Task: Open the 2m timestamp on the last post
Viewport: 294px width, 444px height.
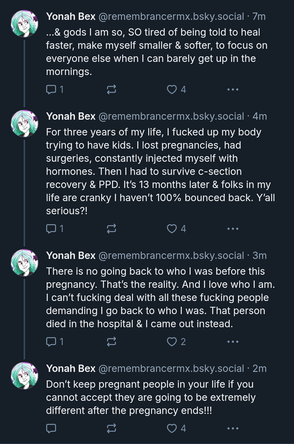Action: point(260,369)
